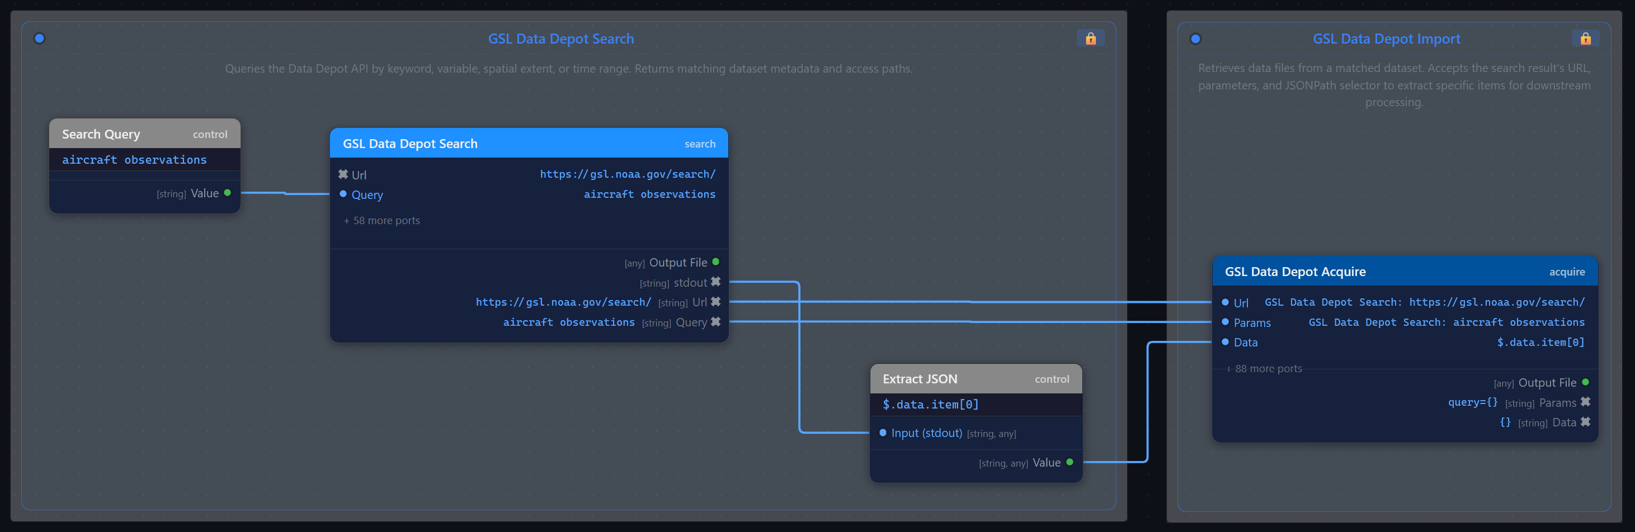Screen dimensions: 1635x532
Task: Click the Url value on search node input
Action: [627, 174]
